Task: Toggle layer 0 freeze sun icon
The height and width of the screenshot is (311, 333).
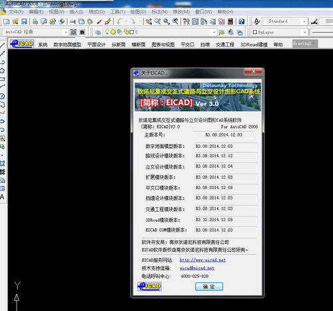Action: [113, 32]
